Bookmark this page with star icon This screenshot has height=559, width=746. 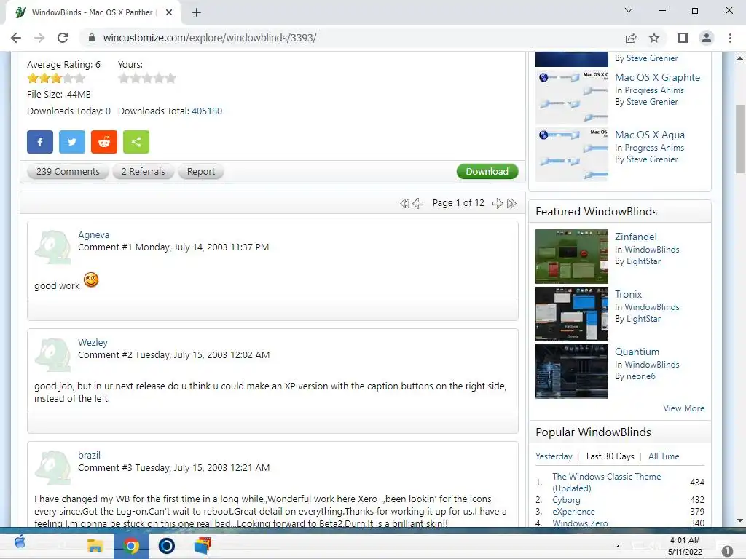point(654,38)
